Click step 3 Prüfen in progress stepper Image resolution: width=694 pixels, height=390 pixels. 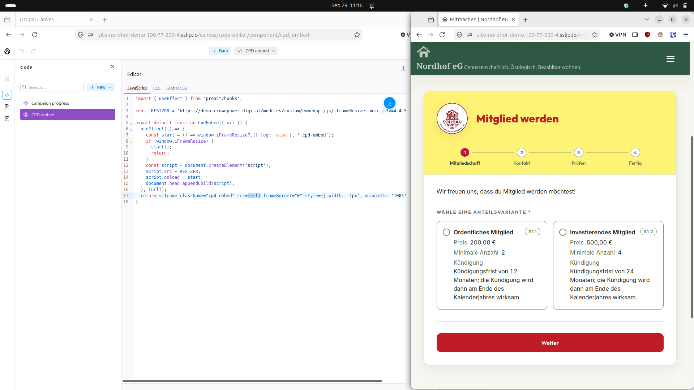coord(578,157)
